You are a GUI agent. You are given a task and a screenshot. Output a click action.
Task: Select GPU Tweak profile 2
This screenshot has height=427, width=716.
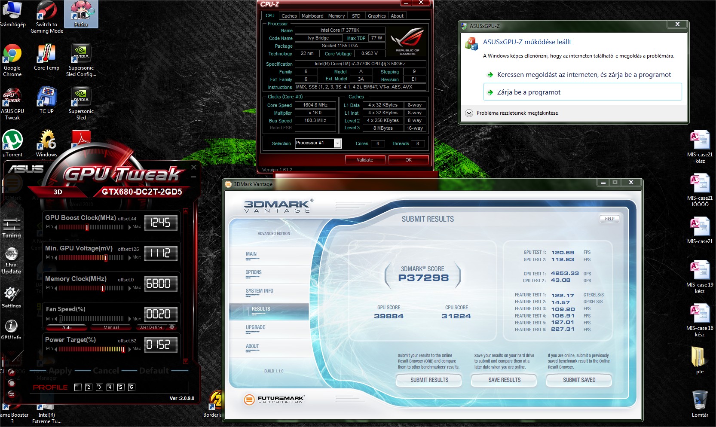click(x=89, y=387)
